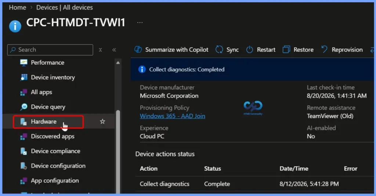Sort by Action column header
Viewport: 376px width, 196px height.
149,169
